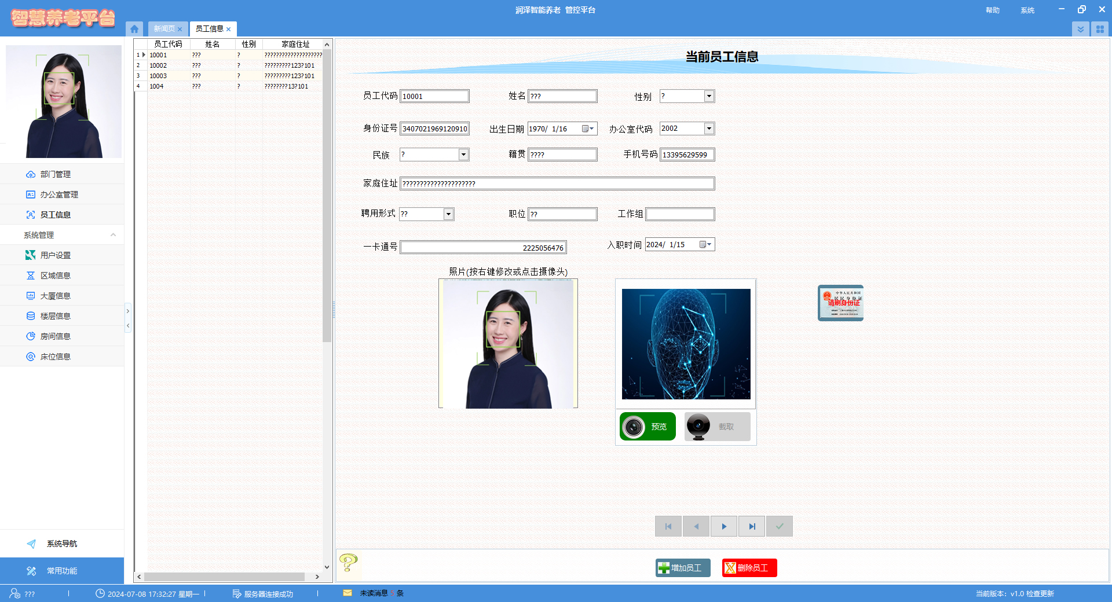The height and width of the screenshot is (602, 1112).
Task: Click the double-chevron icon at top right
Action: 1080,29
